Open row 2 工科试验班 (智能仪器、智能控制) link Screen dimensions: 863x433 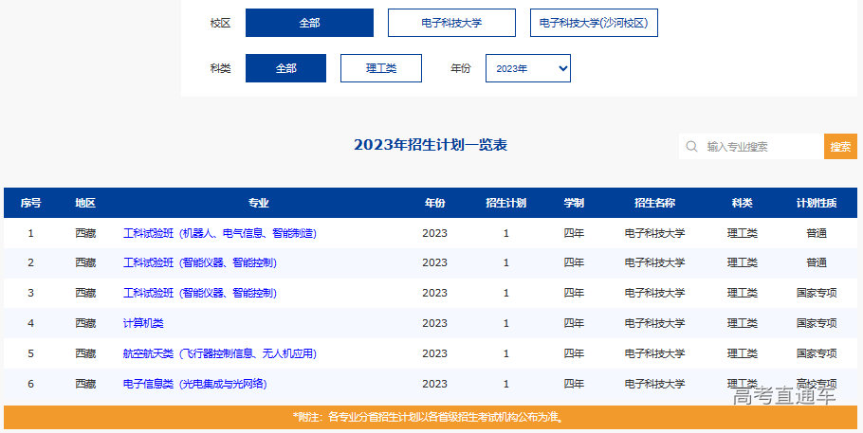click(x=199, y=262)
